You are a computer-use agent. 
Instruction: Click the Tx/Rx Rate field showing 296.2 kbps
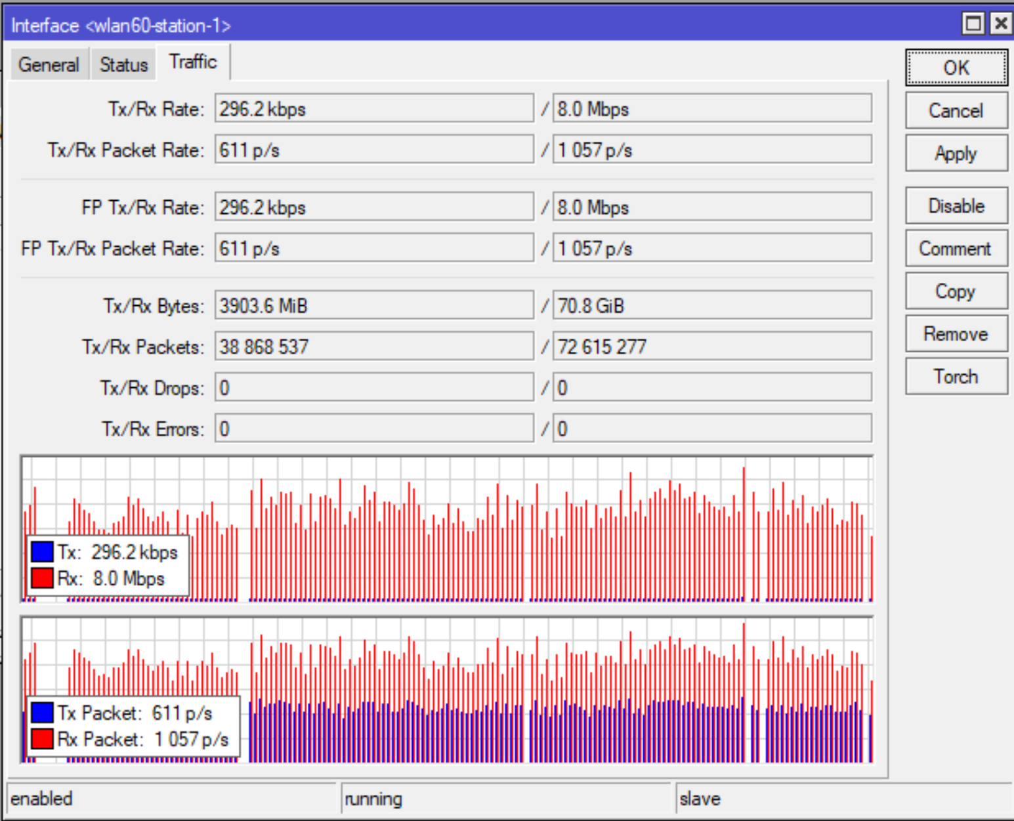click(374, 108)
